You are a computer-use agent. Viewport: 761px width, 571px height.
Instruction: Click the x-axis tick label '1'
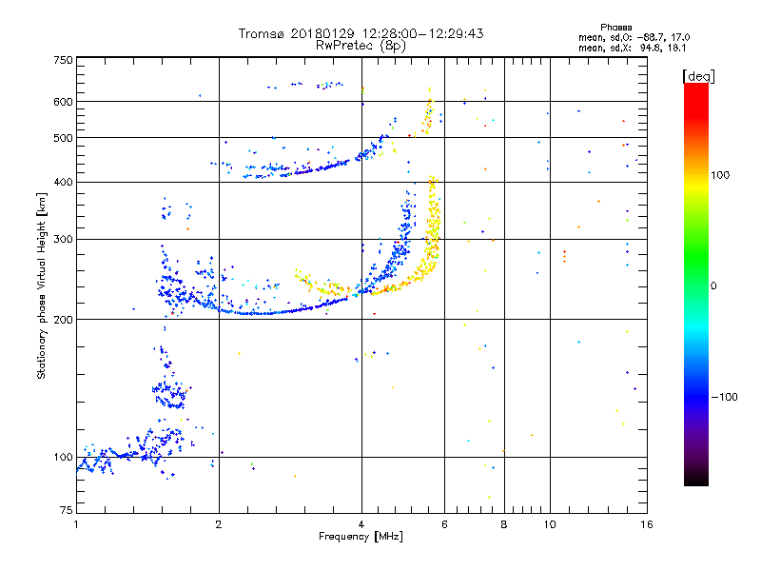[76, 524]
